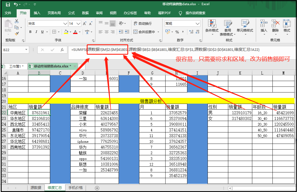The width and height of the screenshot is (297, 192).
Task: Select cell containing 中南地区
Action: (18, 113)
